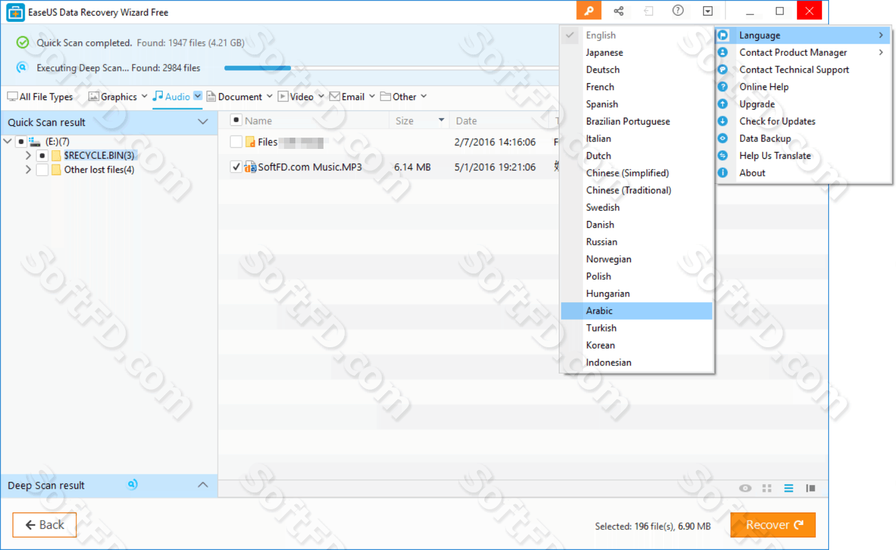The height and width of the screenshot is (550, 896).
Task: Open the Other filter dropdown arrow
Action: click(424, 96)
